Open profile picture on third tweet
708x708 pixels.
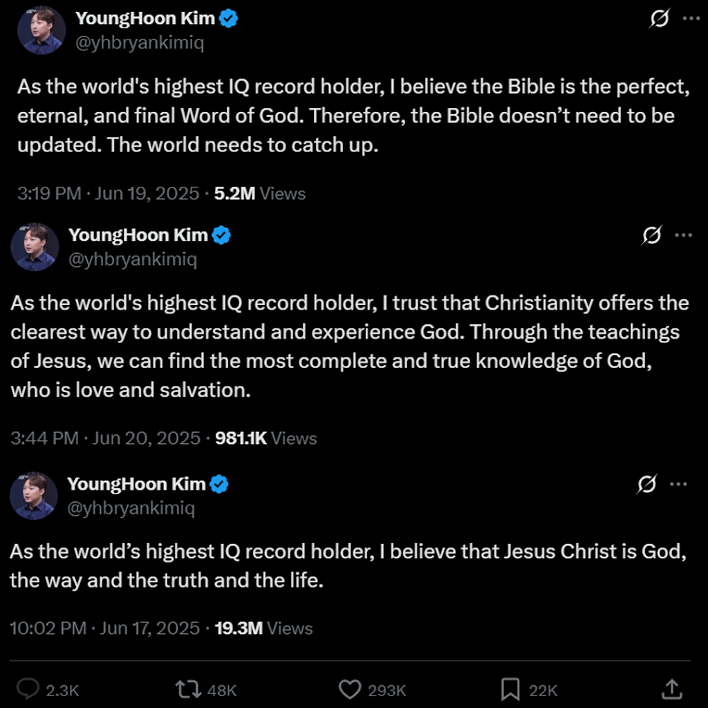coord(33,496)
